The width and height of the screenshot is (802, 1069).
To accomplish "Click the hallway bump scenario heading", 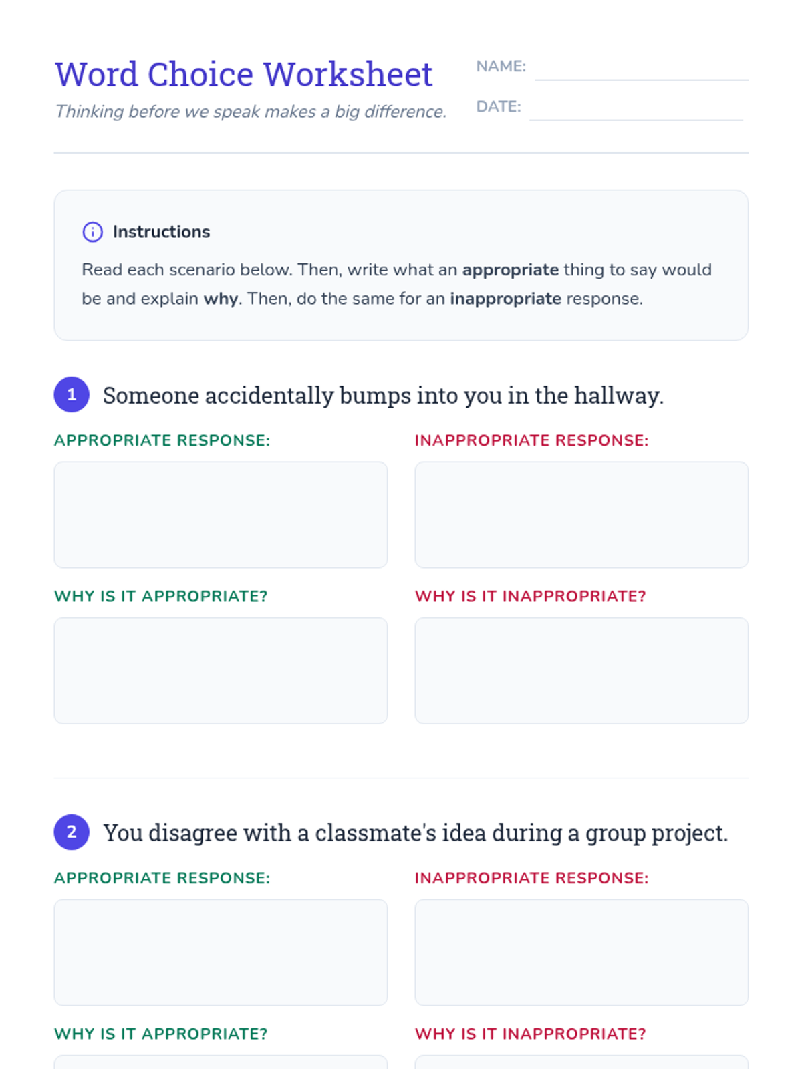I will pos(383,395).
